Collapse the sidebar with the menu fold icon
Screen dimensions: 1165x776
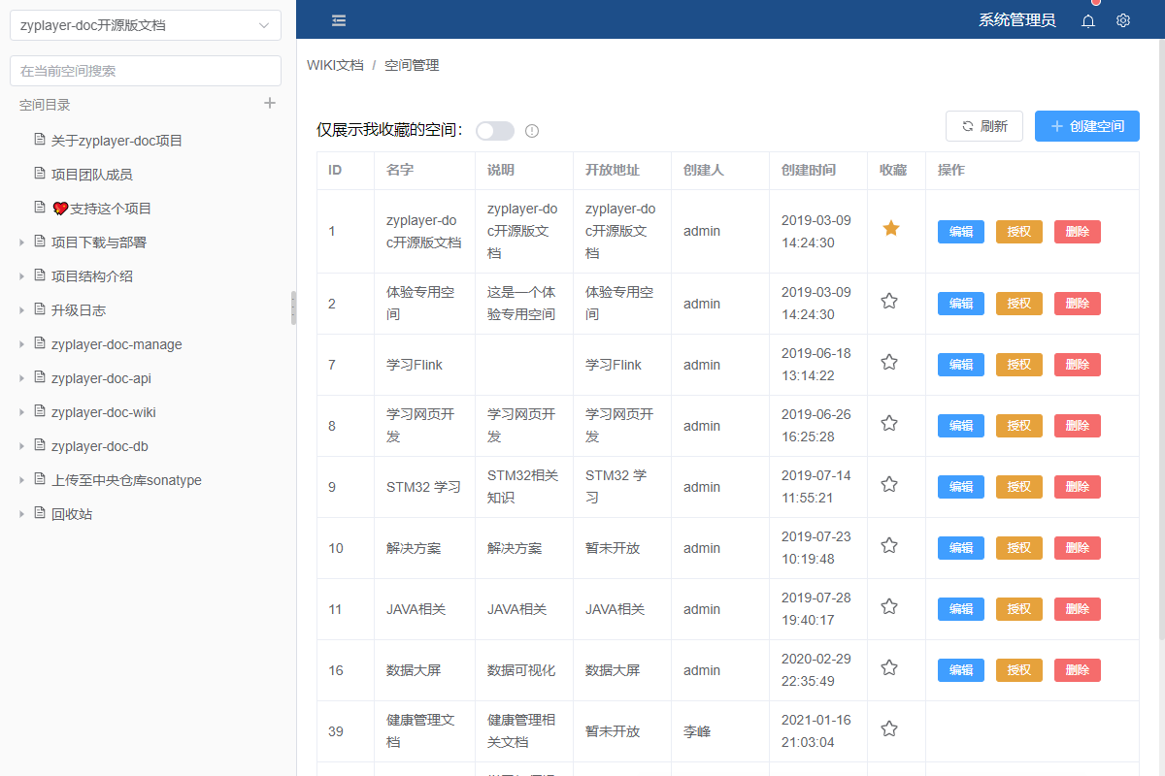[x=338, y=20]
